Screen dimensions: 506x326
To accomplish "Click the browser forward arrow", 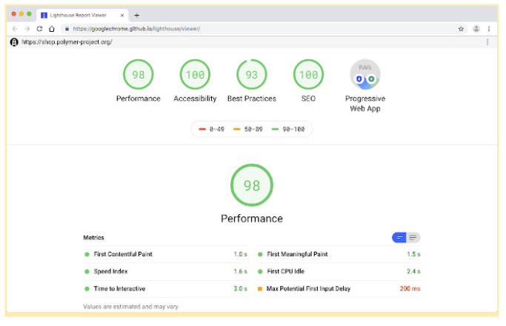I will point(27,29).
